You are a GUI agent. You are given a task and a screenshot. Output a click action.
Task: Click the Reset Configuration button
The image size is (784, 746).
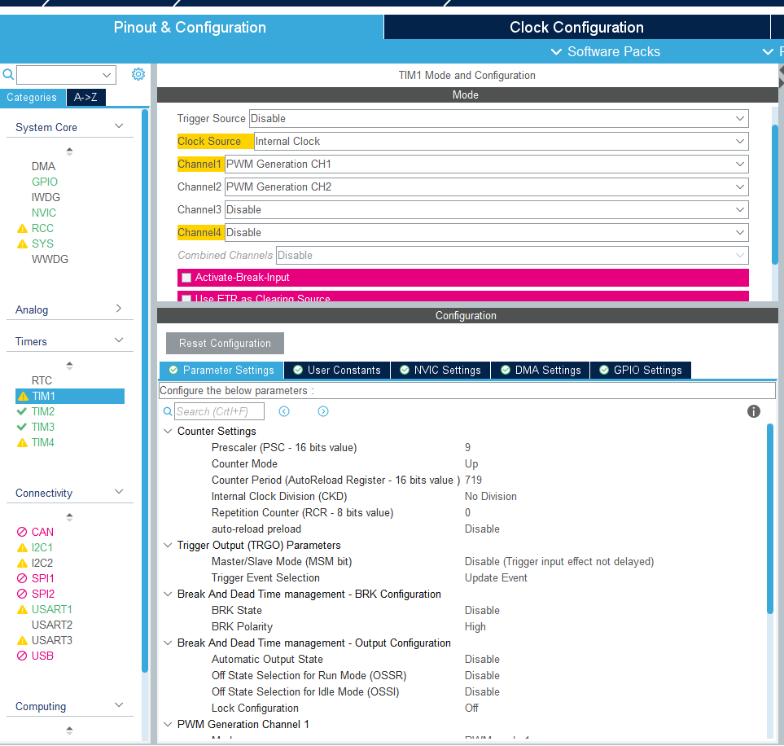tap(225, 343)
